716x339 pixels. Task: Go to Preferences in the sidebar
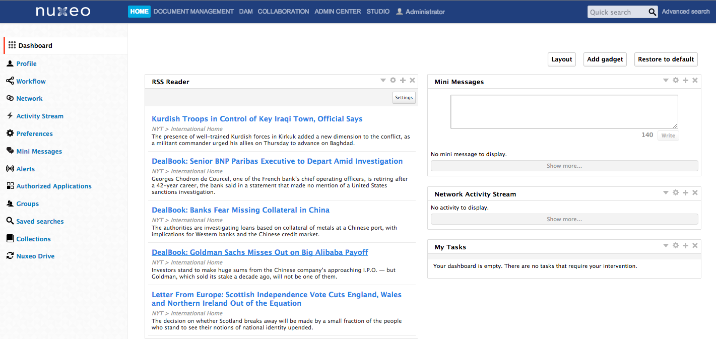click(x=34, y=133)
